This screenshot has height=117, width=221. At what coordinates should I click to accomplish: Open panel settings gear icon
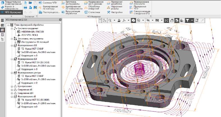pos(60,20)
